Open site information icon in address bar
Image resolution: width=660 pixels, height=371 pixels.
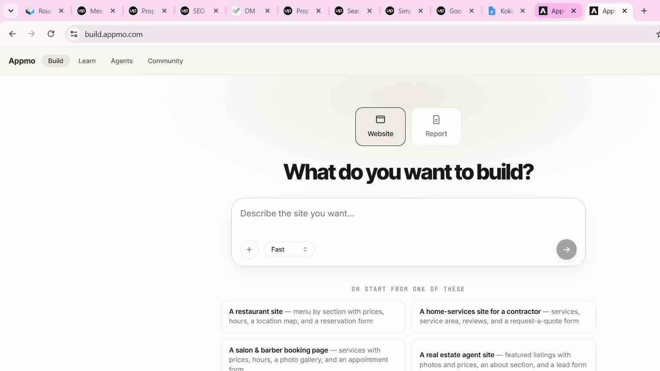click(x=74, y=34)
